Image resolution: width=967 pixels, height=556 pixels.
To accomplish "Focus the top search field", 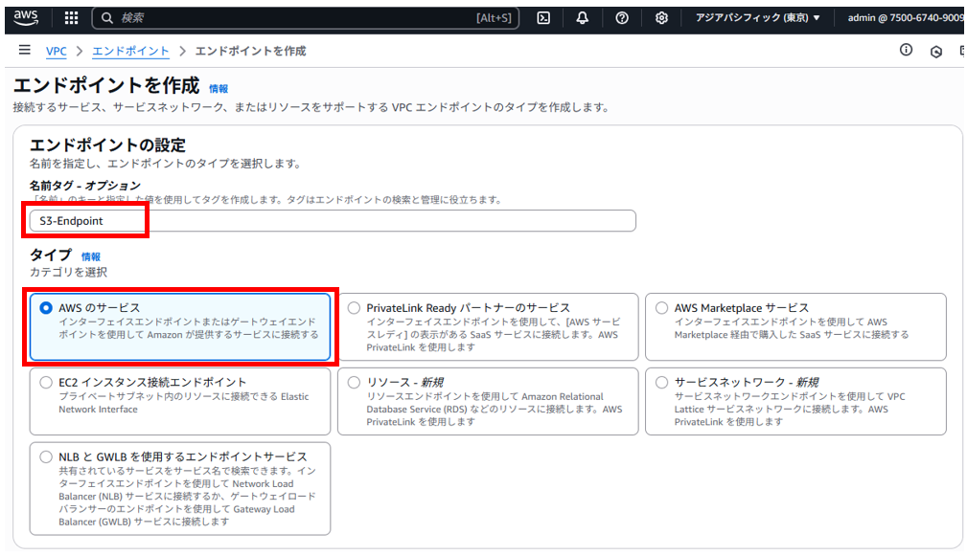I will pyautogui.click(x=306, y=18).
